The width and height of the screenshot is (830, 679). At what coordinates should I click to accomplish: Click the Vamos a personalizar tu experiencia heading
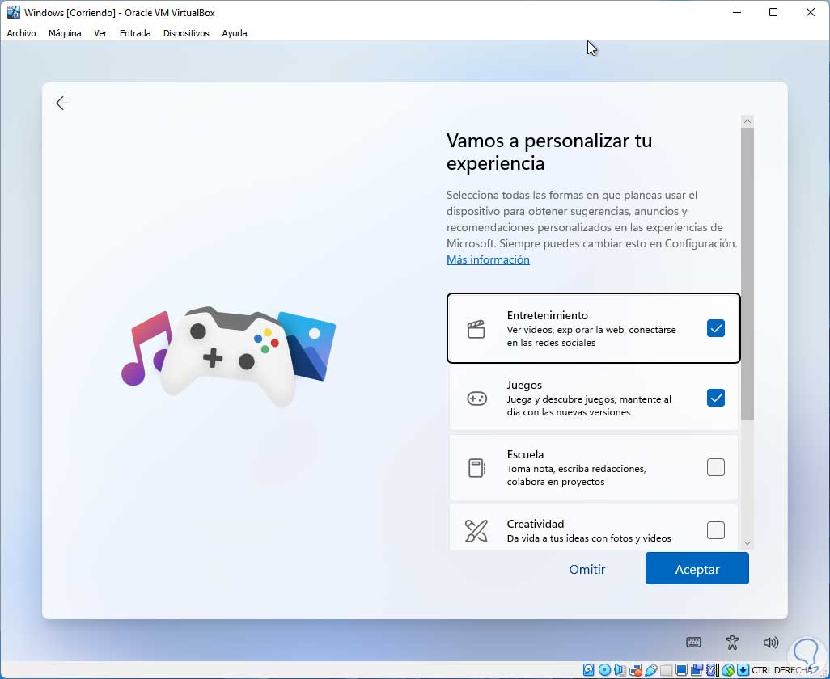click(549, 152)
